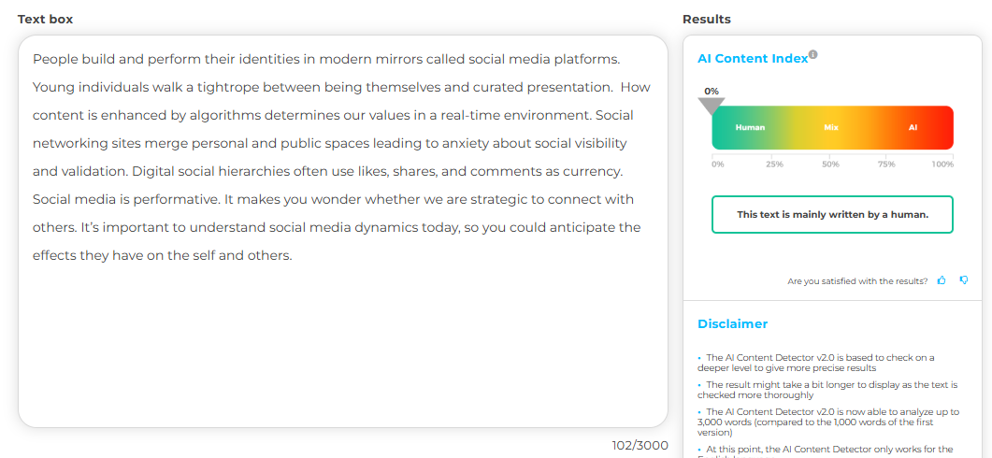Click the 'Are you satisfied with the results?' text
Screen dimensions: 992x458
click(x=857, y=281)
